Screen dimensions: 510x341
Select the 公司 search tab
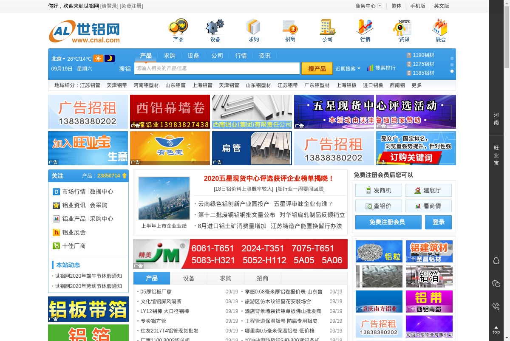point(217,56)
